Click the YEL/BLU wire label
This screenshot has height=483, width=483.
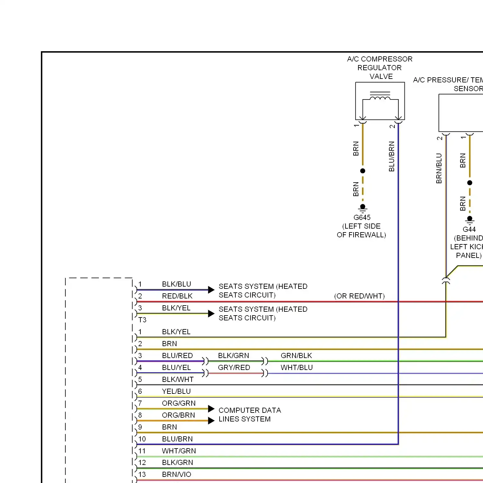coord(176,391)
